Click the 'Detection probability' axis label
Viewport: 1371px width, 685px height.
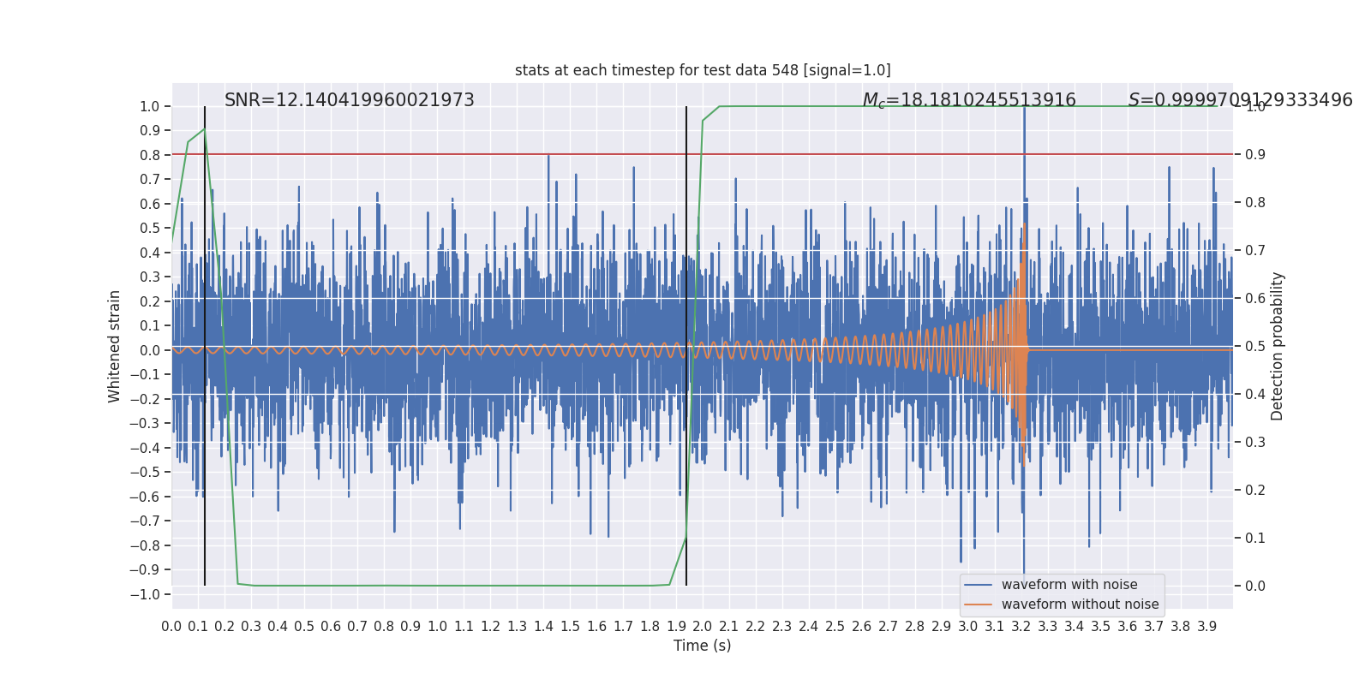pos(1278,346)
